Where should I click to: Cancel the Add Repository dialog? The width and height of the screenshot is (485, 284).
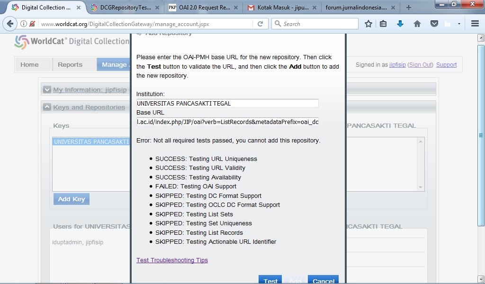click(x=323, y=281)
